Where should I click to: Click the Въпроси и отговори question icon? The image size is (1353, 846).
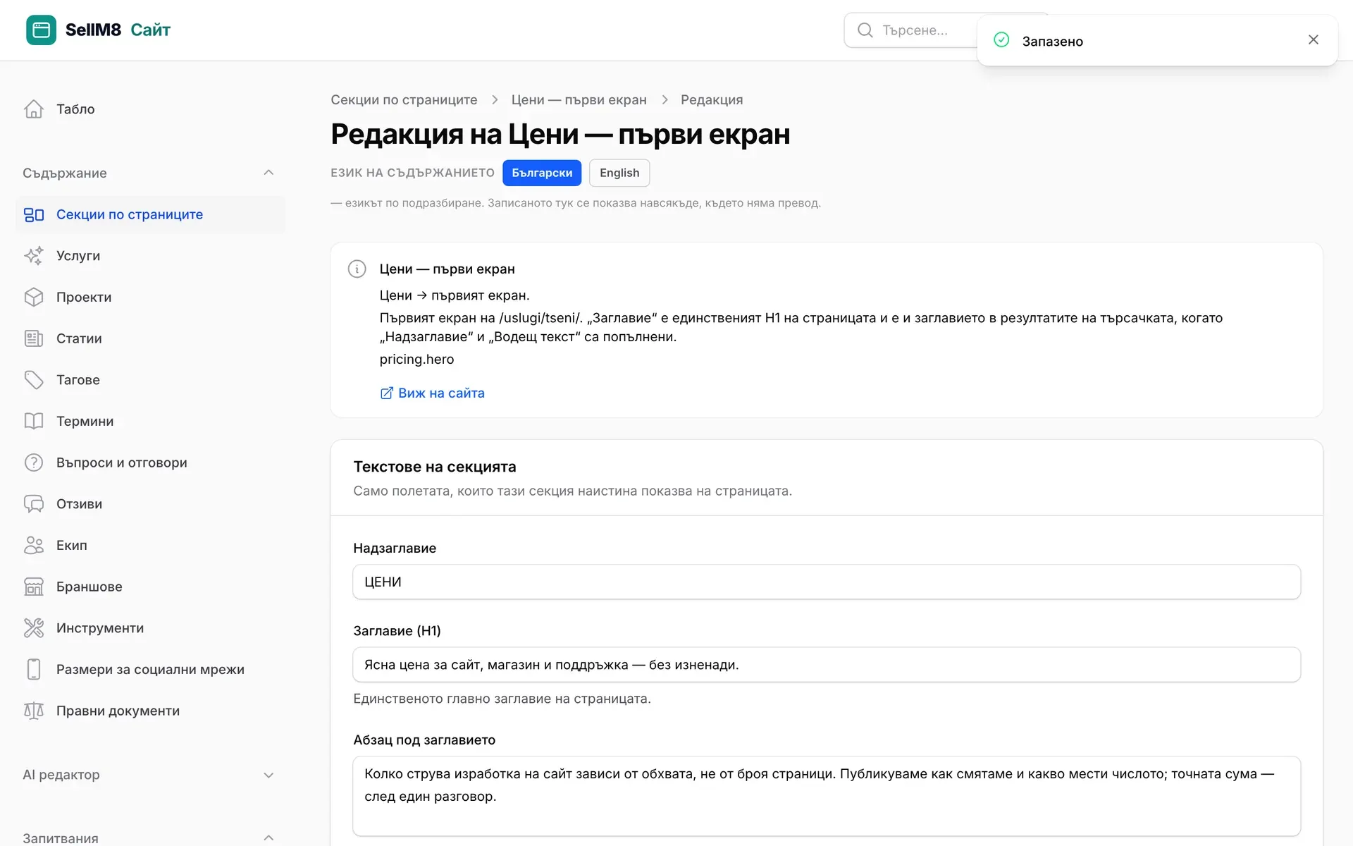click(x=34, y=462)
